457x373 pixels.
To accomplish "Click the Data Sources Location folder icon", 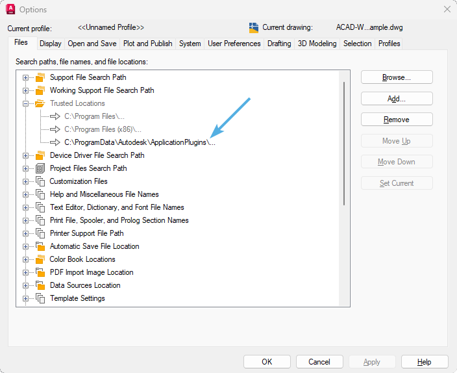I will pos(40,285).
